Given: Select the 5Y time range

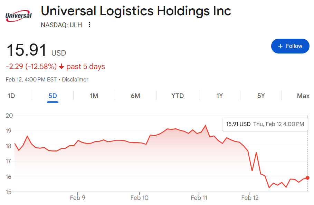Looking at the screenshot, I should pos(261,96).
